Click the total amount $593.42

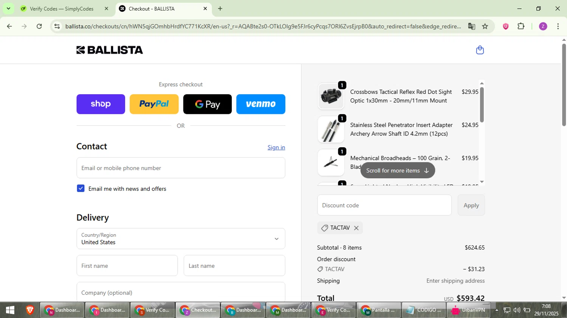pos(471,298)
